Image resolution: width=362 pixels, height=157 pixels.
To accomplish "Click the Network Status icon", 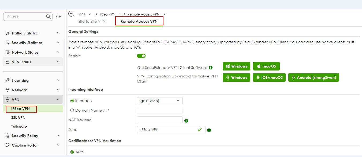I will click(x=8, y=52).
